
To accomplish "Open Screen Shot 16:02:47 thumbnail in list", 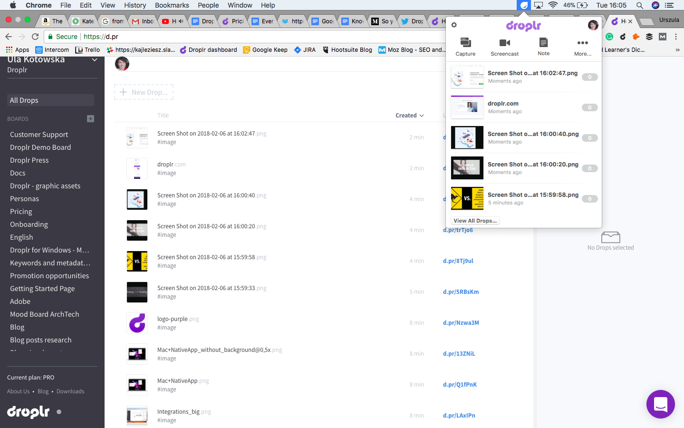I will pos(137,137).
